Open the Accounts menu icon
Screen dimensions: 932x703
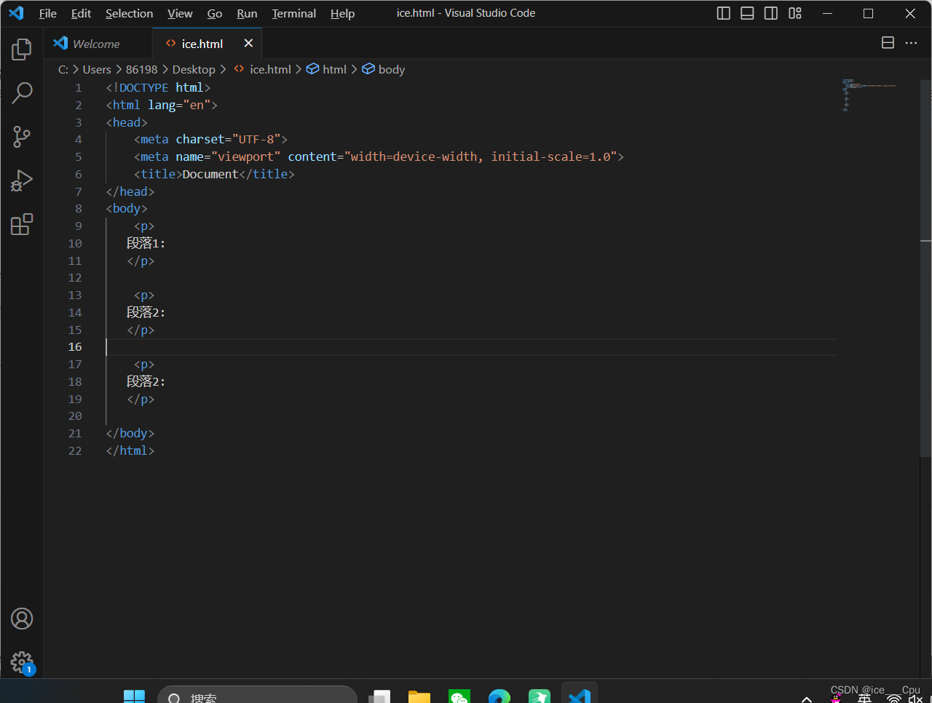22,619
